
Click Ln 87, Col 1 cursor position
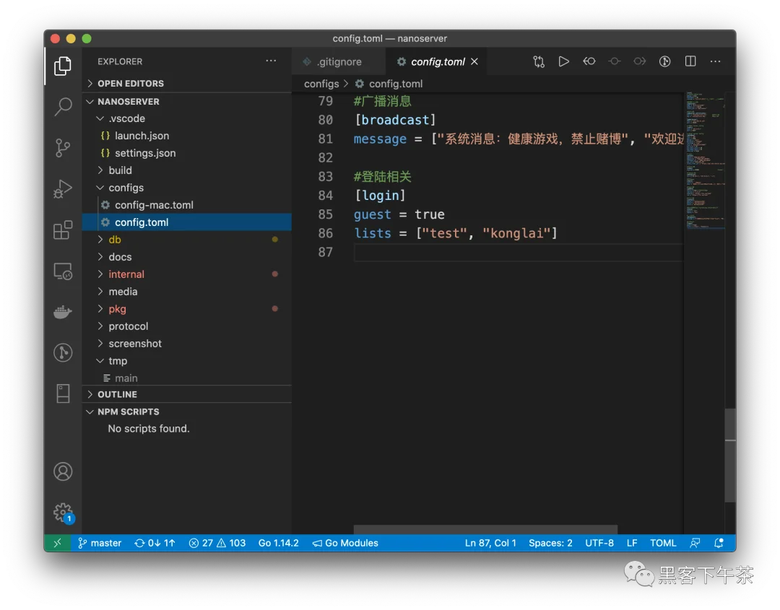pos(490,543)
